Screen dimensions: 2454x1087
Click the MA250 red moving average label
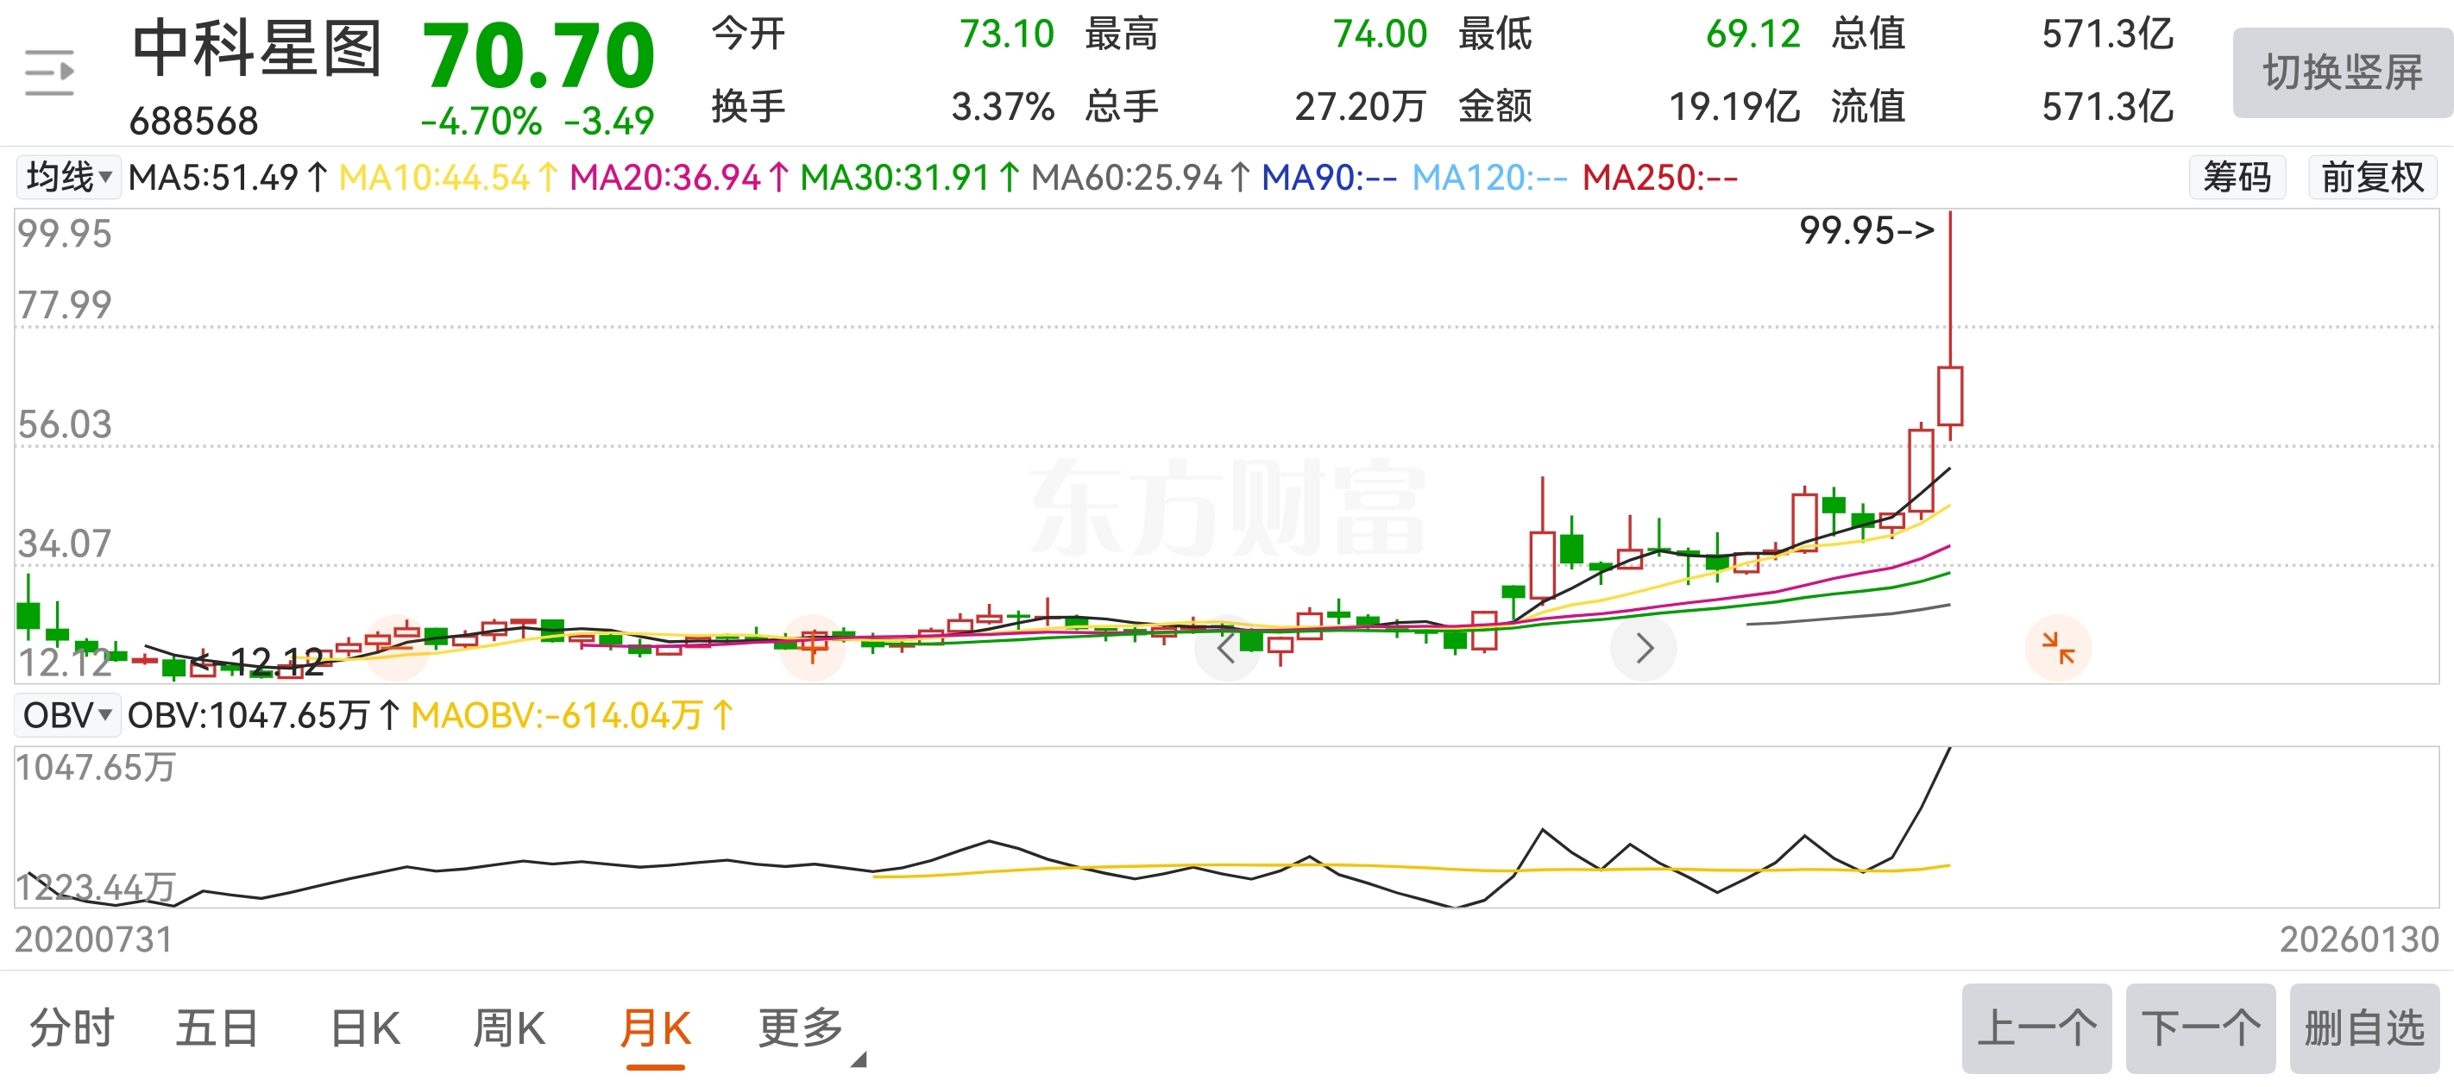pos(1659,177)
